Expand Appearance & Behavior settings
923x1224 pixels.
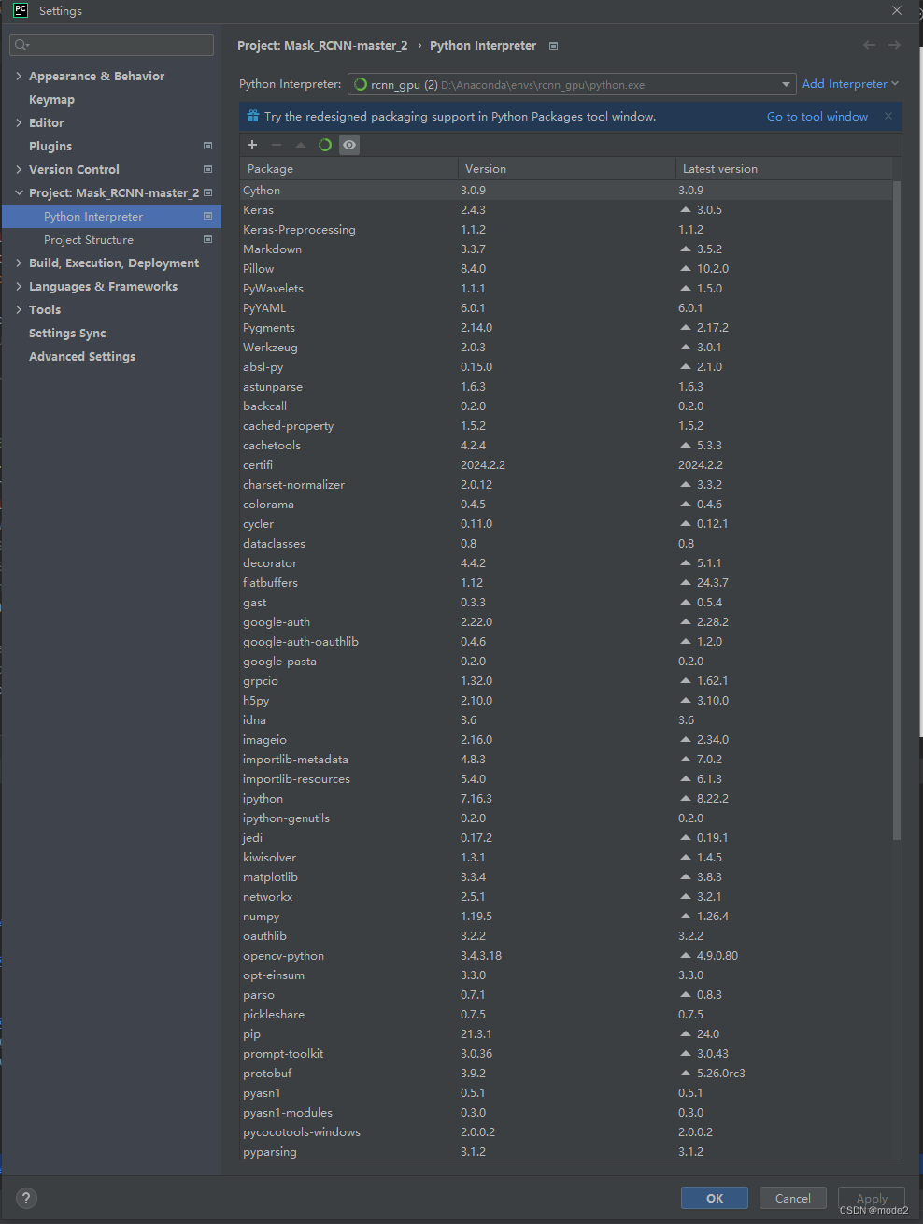tap(19, 76)
